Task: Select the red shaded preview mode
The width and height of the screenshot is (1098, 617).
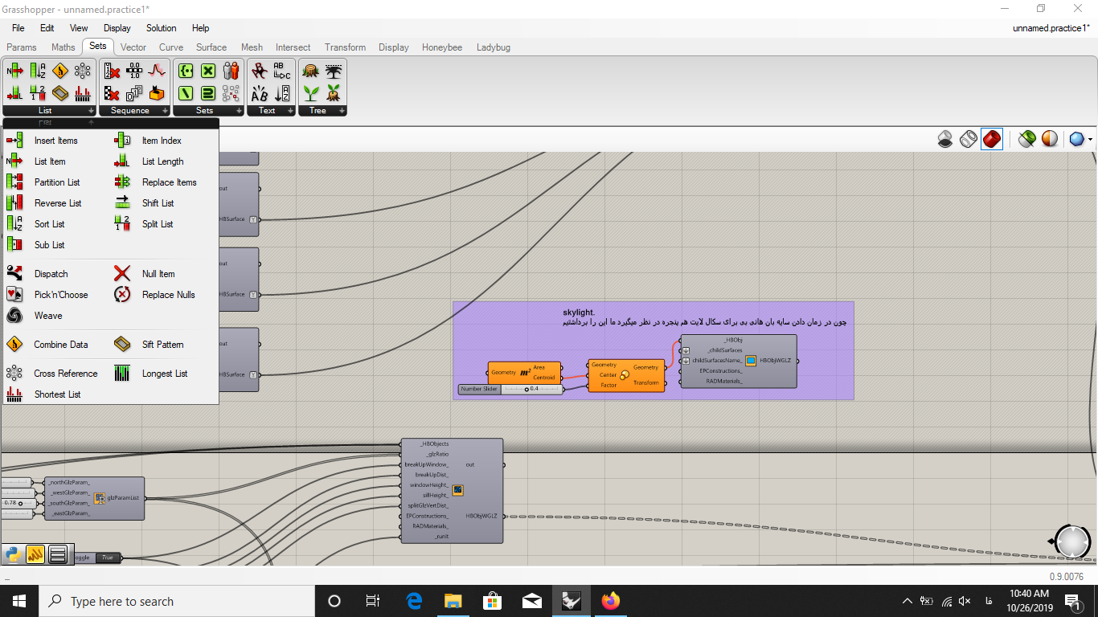Action: (992, 139)
